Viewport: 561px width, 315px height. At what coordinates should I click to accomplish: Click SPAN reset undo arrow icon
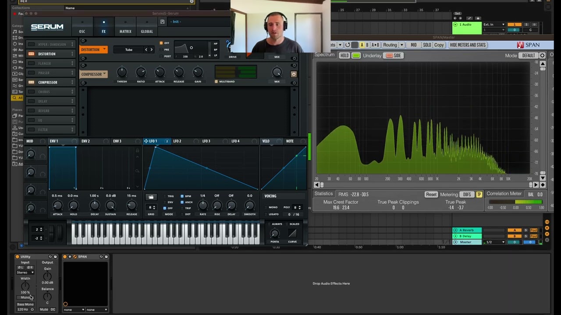[x=348, y=45]
